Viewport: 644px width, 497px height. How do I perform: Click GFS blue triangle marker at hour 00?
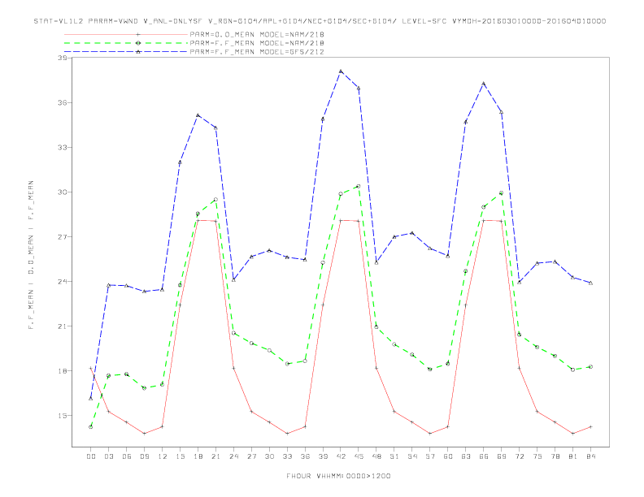(x=91, y=398)
